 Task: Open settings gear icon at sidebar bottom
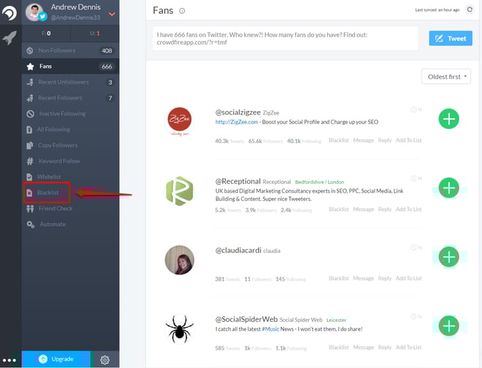[105, 360]
